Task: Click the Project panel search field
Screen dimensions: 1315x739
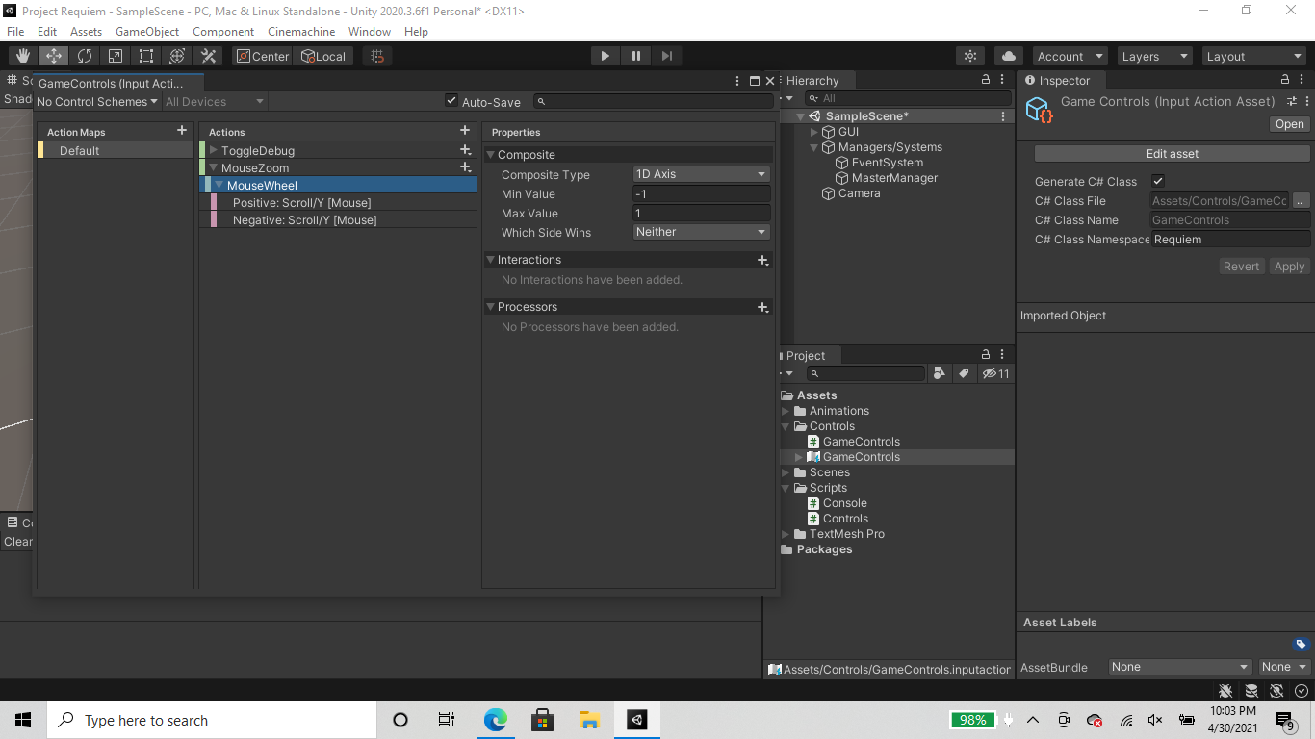Action: [866, 372]
